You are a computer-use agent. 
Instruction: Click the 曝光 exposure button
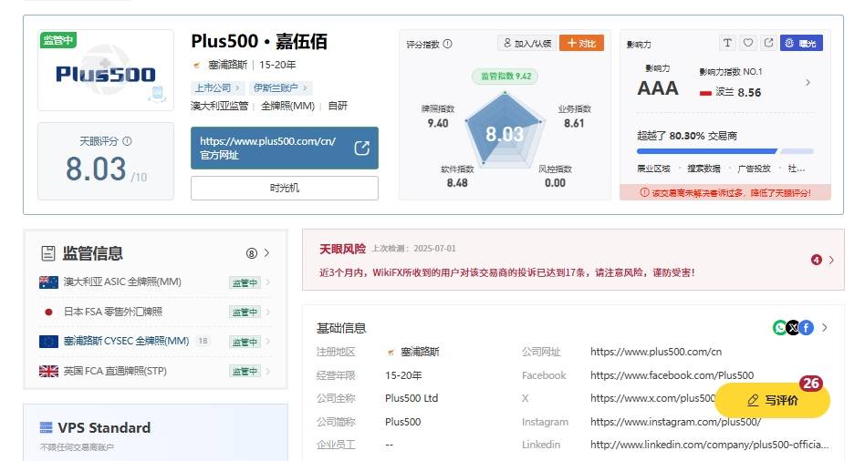point(801,43)
